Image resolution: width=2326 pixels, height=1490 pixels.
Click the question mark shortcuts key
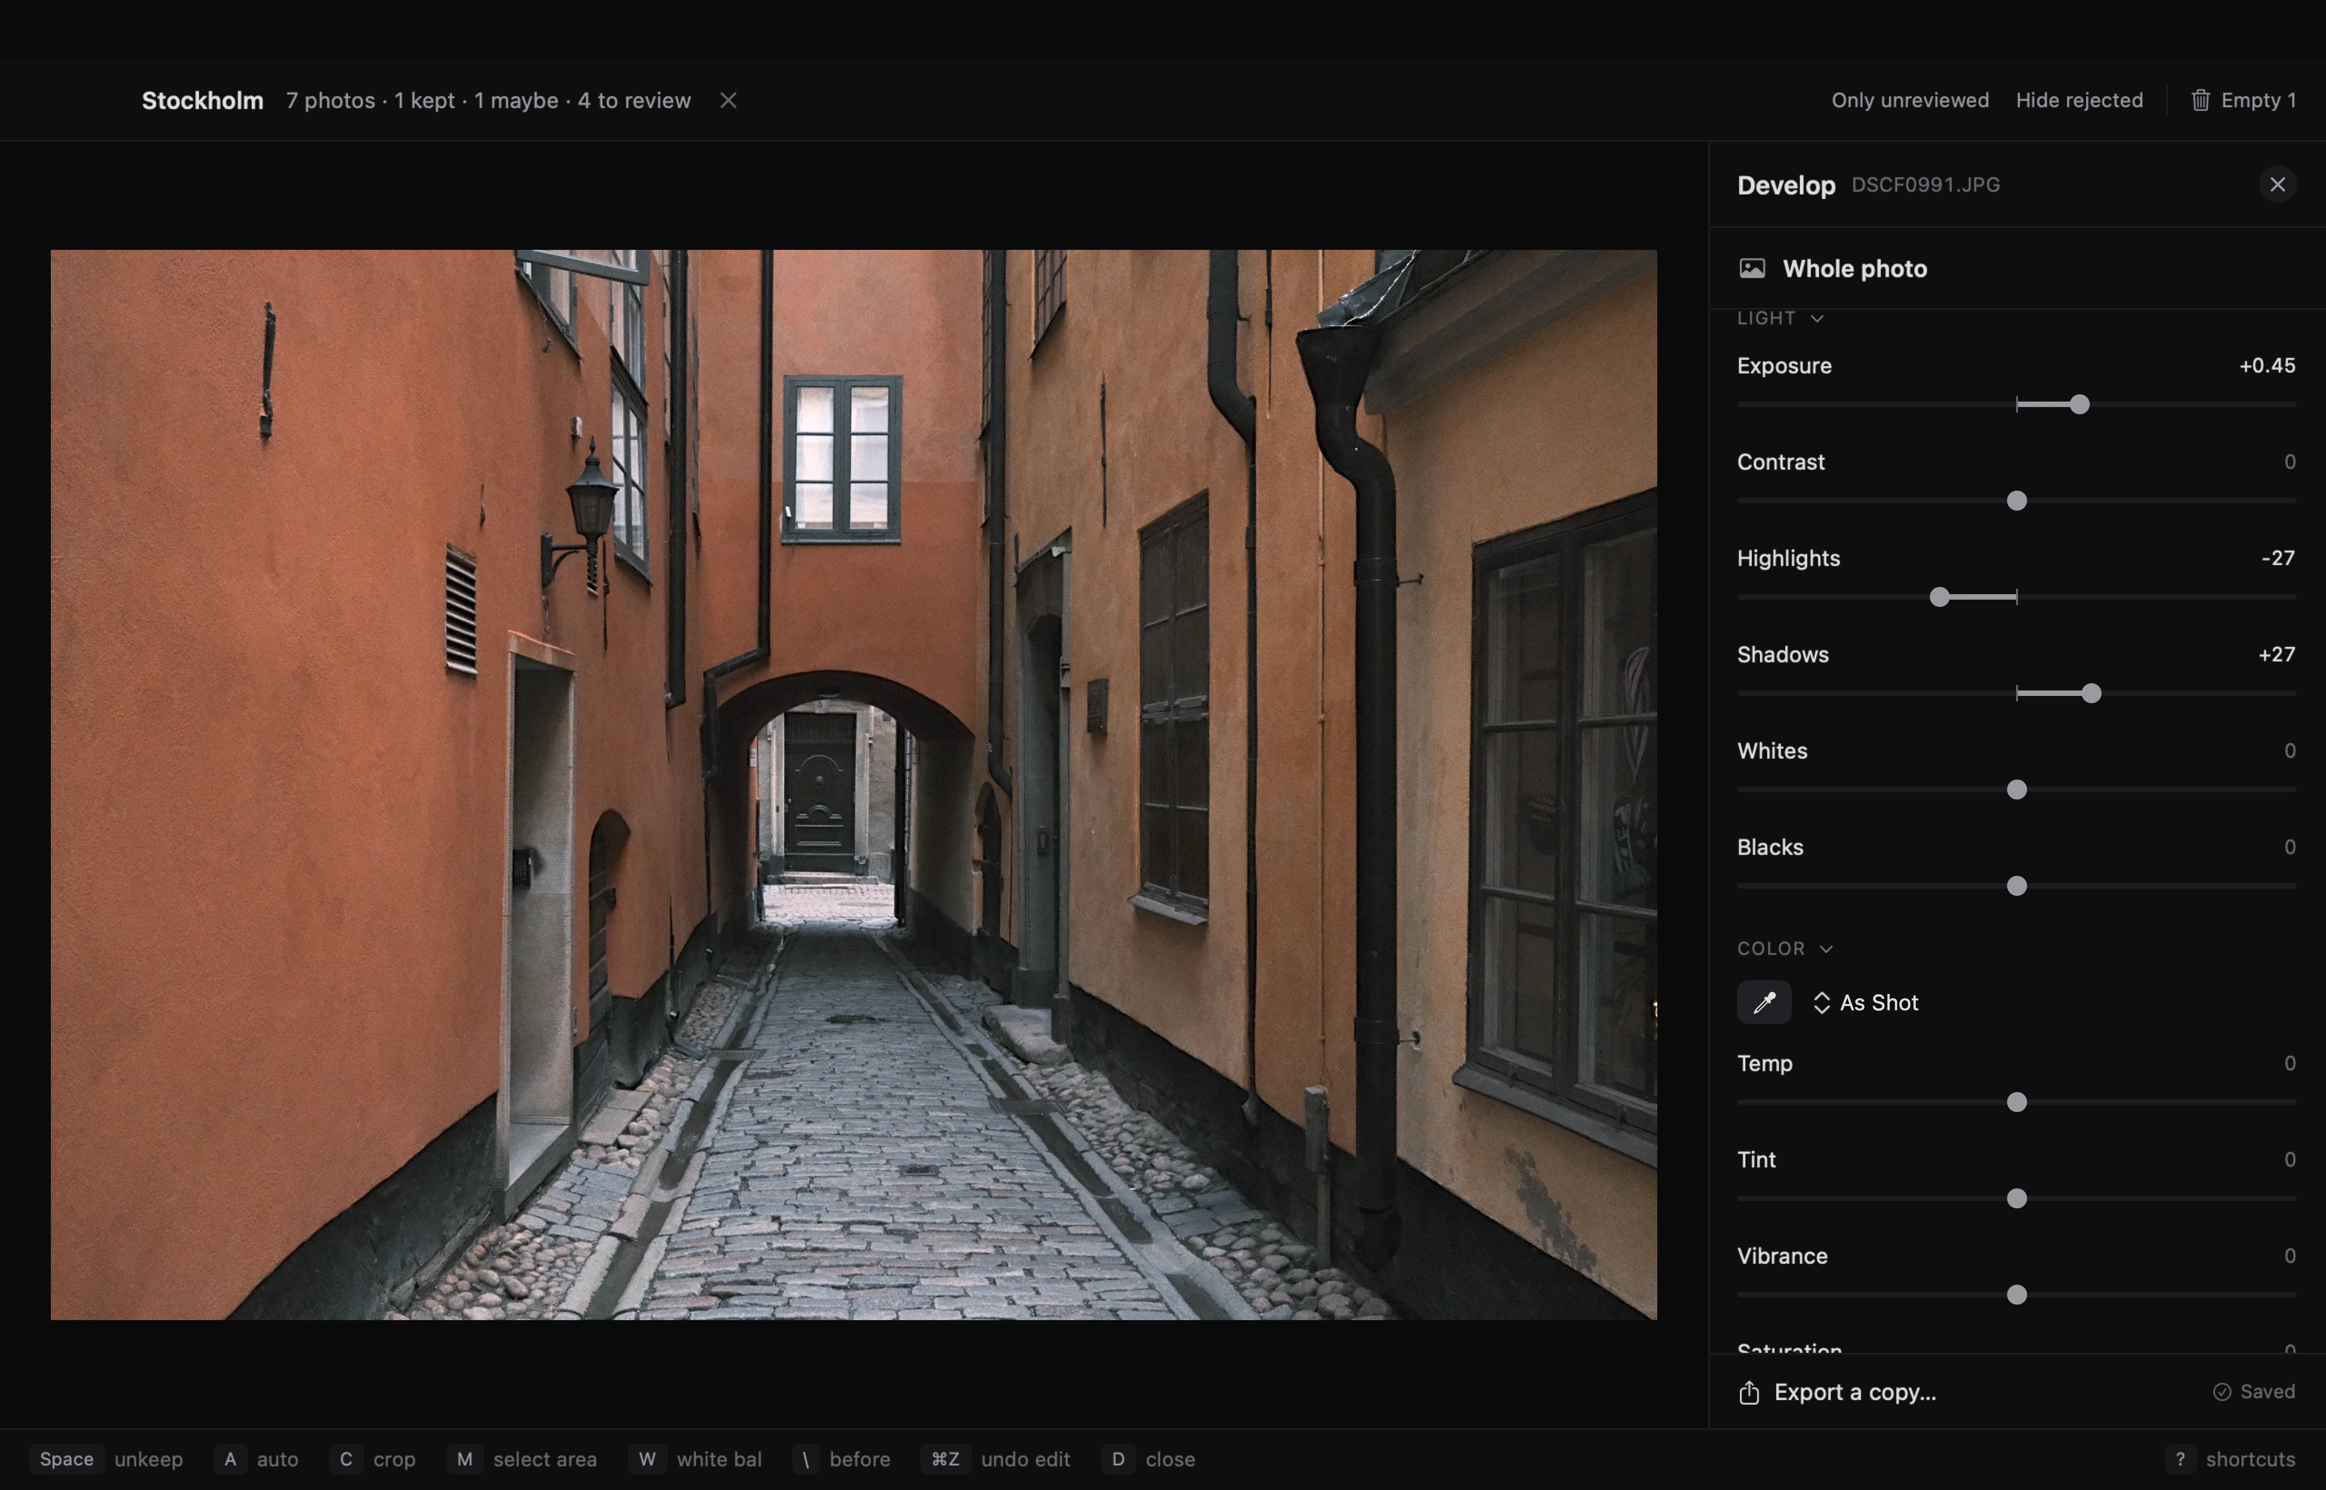click(x=2180, y=1459)
